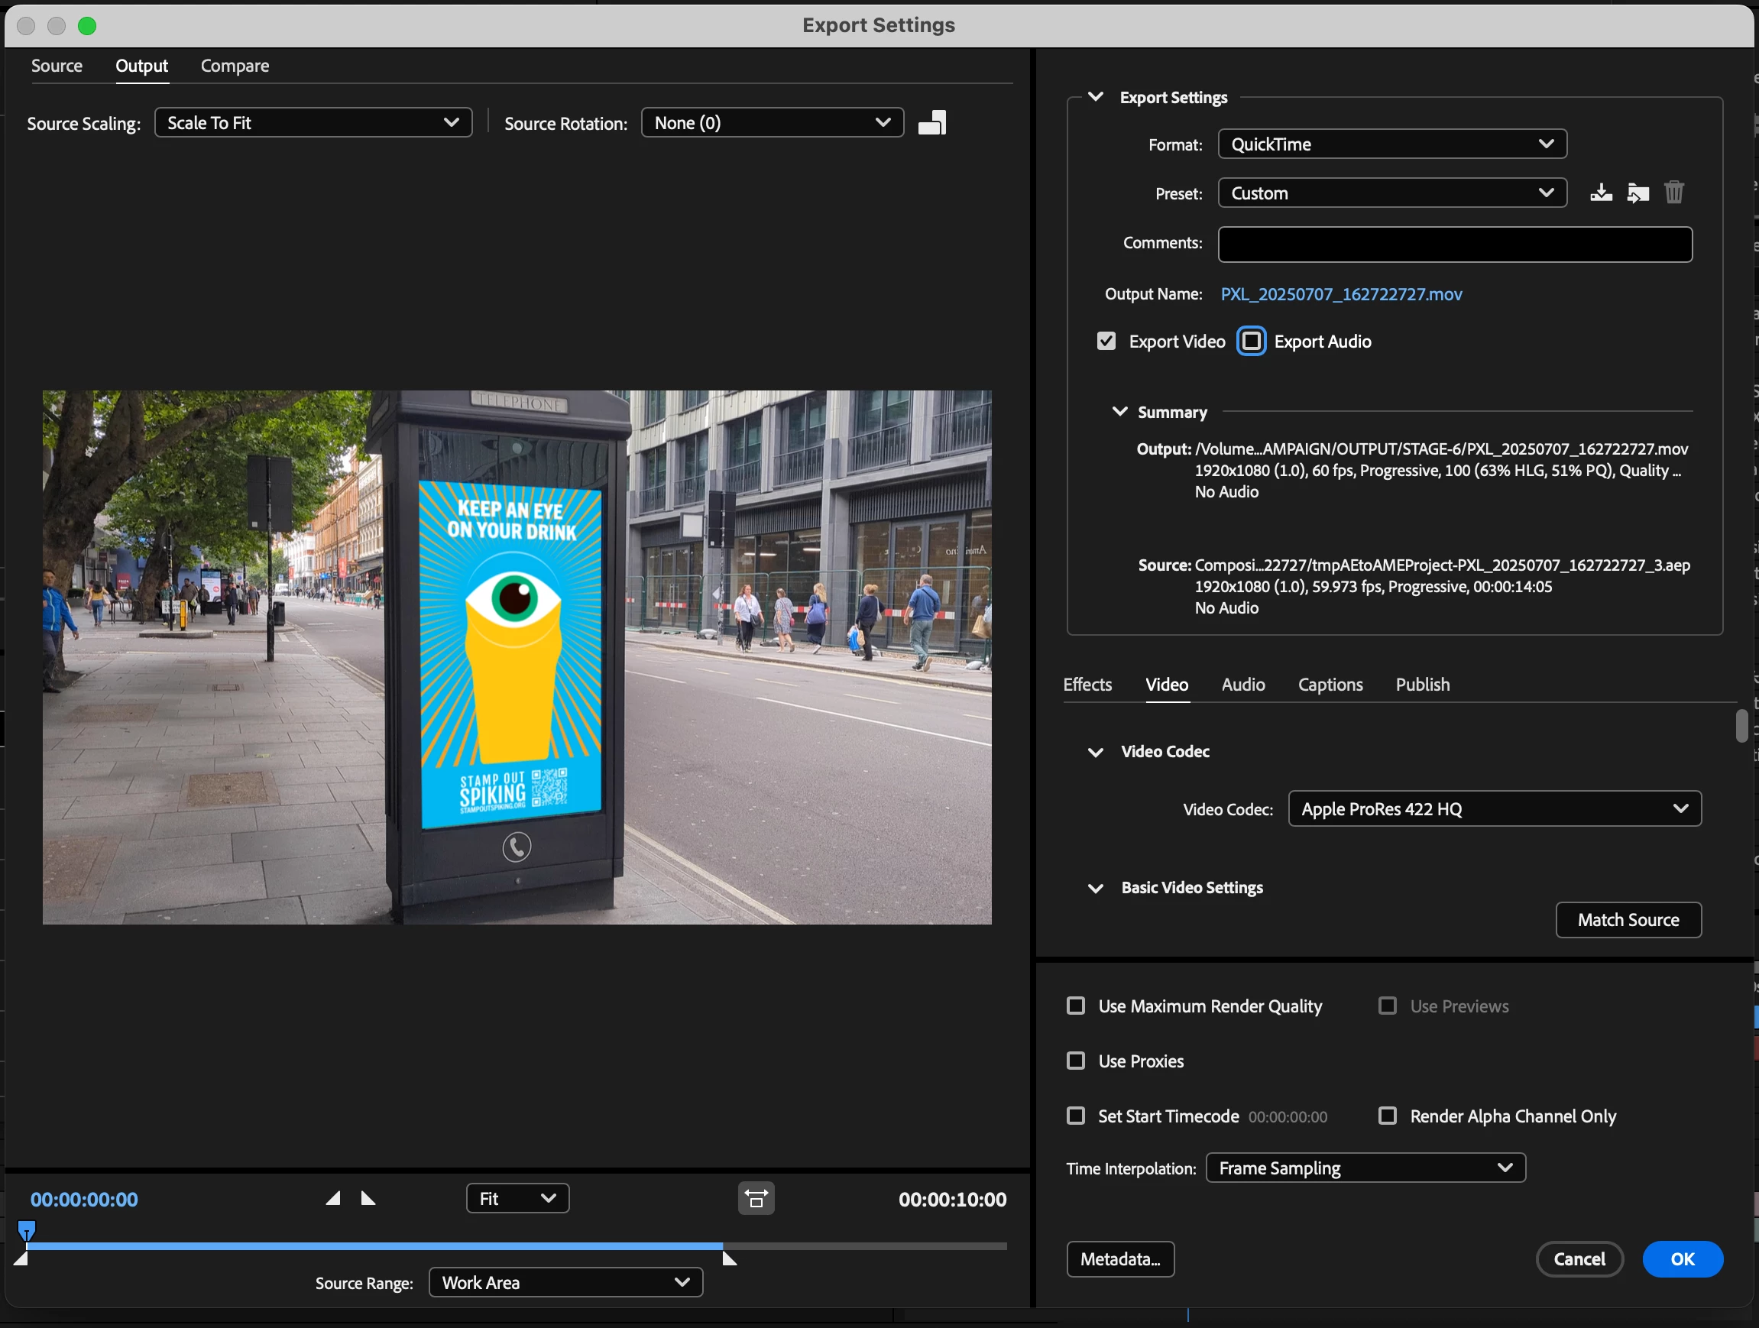Click the output name PXL_20250707_162722727.mov link
Viewport: 1759px width, 1328px height.
pos(1341,294)
